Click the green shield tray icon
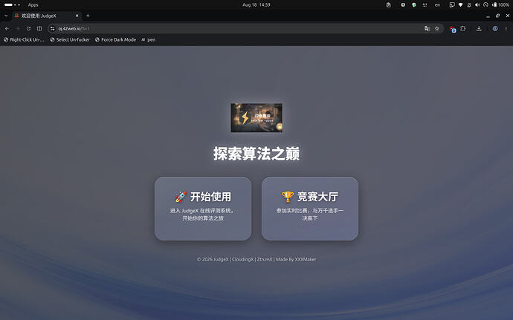 (x=414, y=5)
